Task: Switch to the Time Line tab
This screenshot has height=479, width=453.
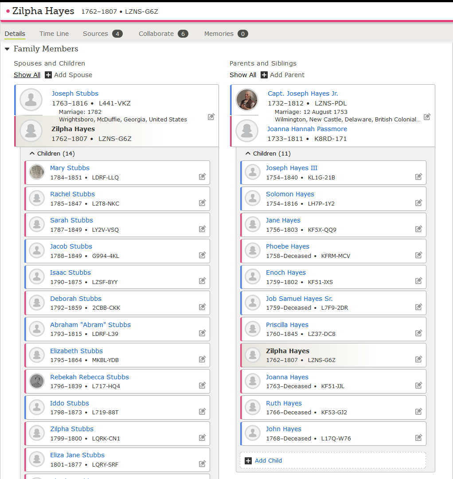Action: pos(54,34)
